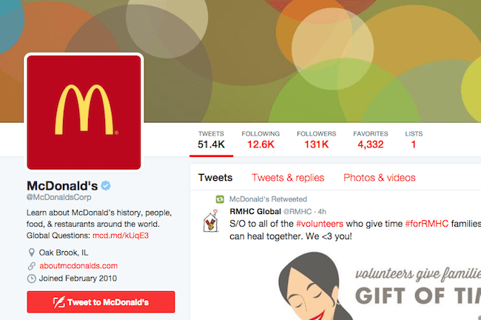
Task: Switch to Tweets & replies tab
Action: pyautogui.click(x=288, y=178)
